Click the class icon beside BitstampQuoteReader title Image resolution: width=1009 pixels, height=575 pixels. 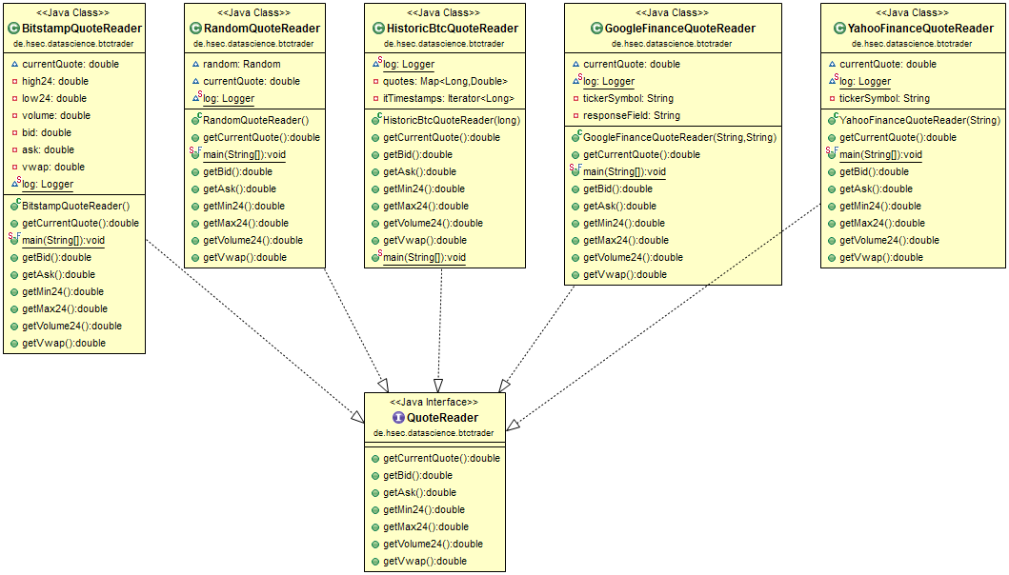point(14,29)
